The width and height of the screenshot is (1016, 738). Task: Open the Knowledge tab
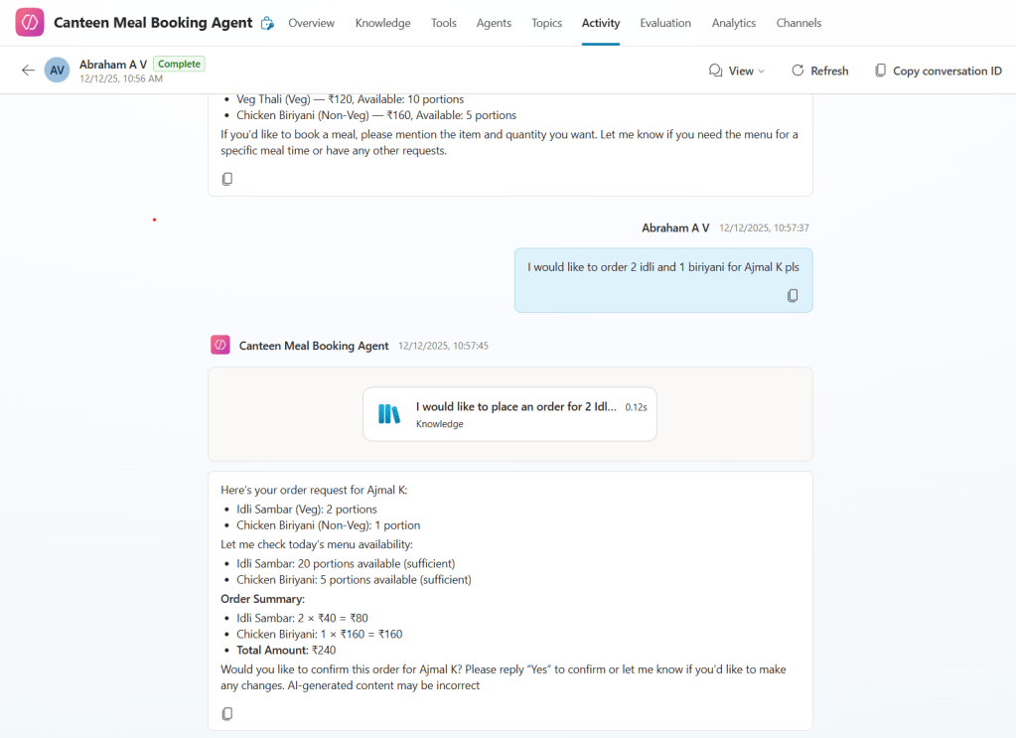point(382,23)
